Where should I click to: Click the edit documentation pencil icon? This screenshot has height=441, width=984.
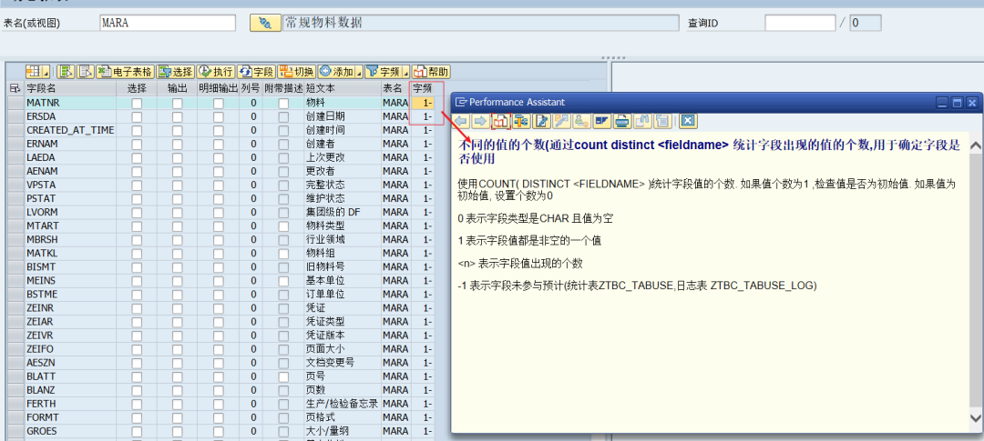pos(541,120)
